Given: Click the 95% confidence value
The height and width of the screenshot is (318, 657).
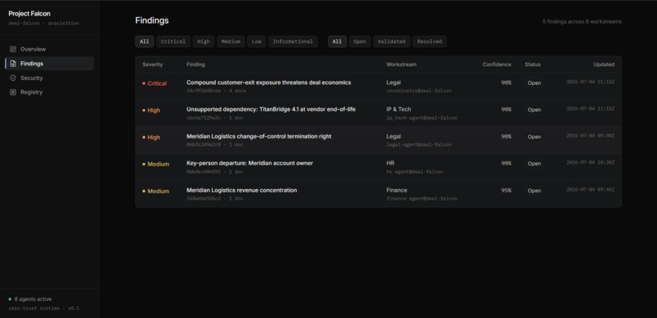Looking at the screenshot, I should 506,190.
